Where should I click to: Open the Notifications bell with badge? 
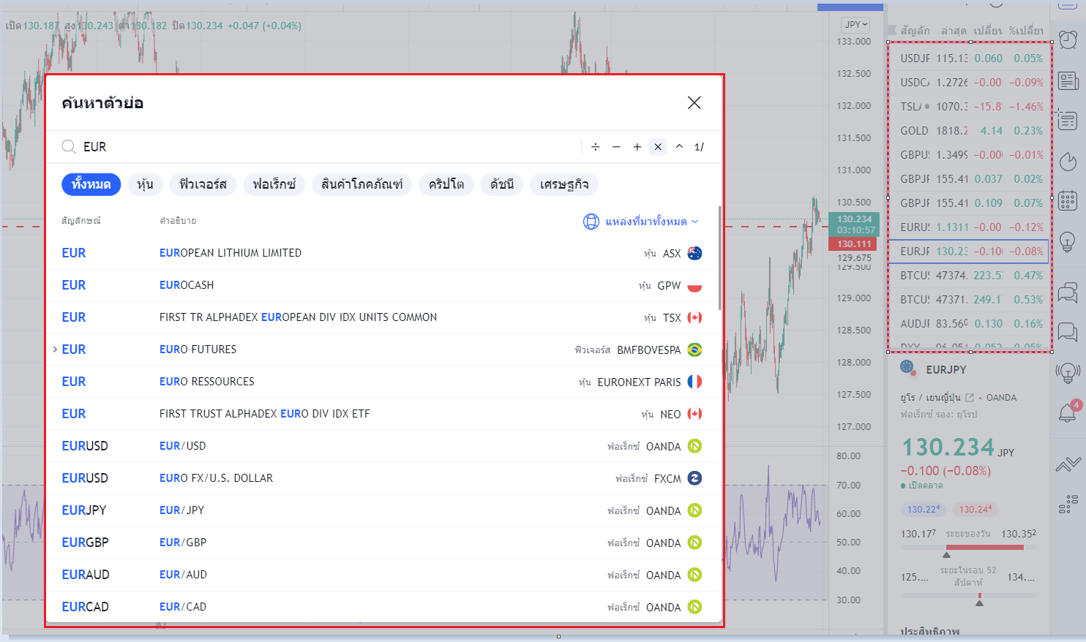point(1068,412)
